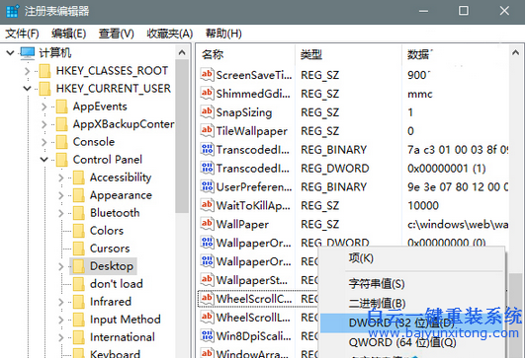Expand the AppXBackupConter key
The height and width of the screenshot is (358, 527).
point(44,124)
